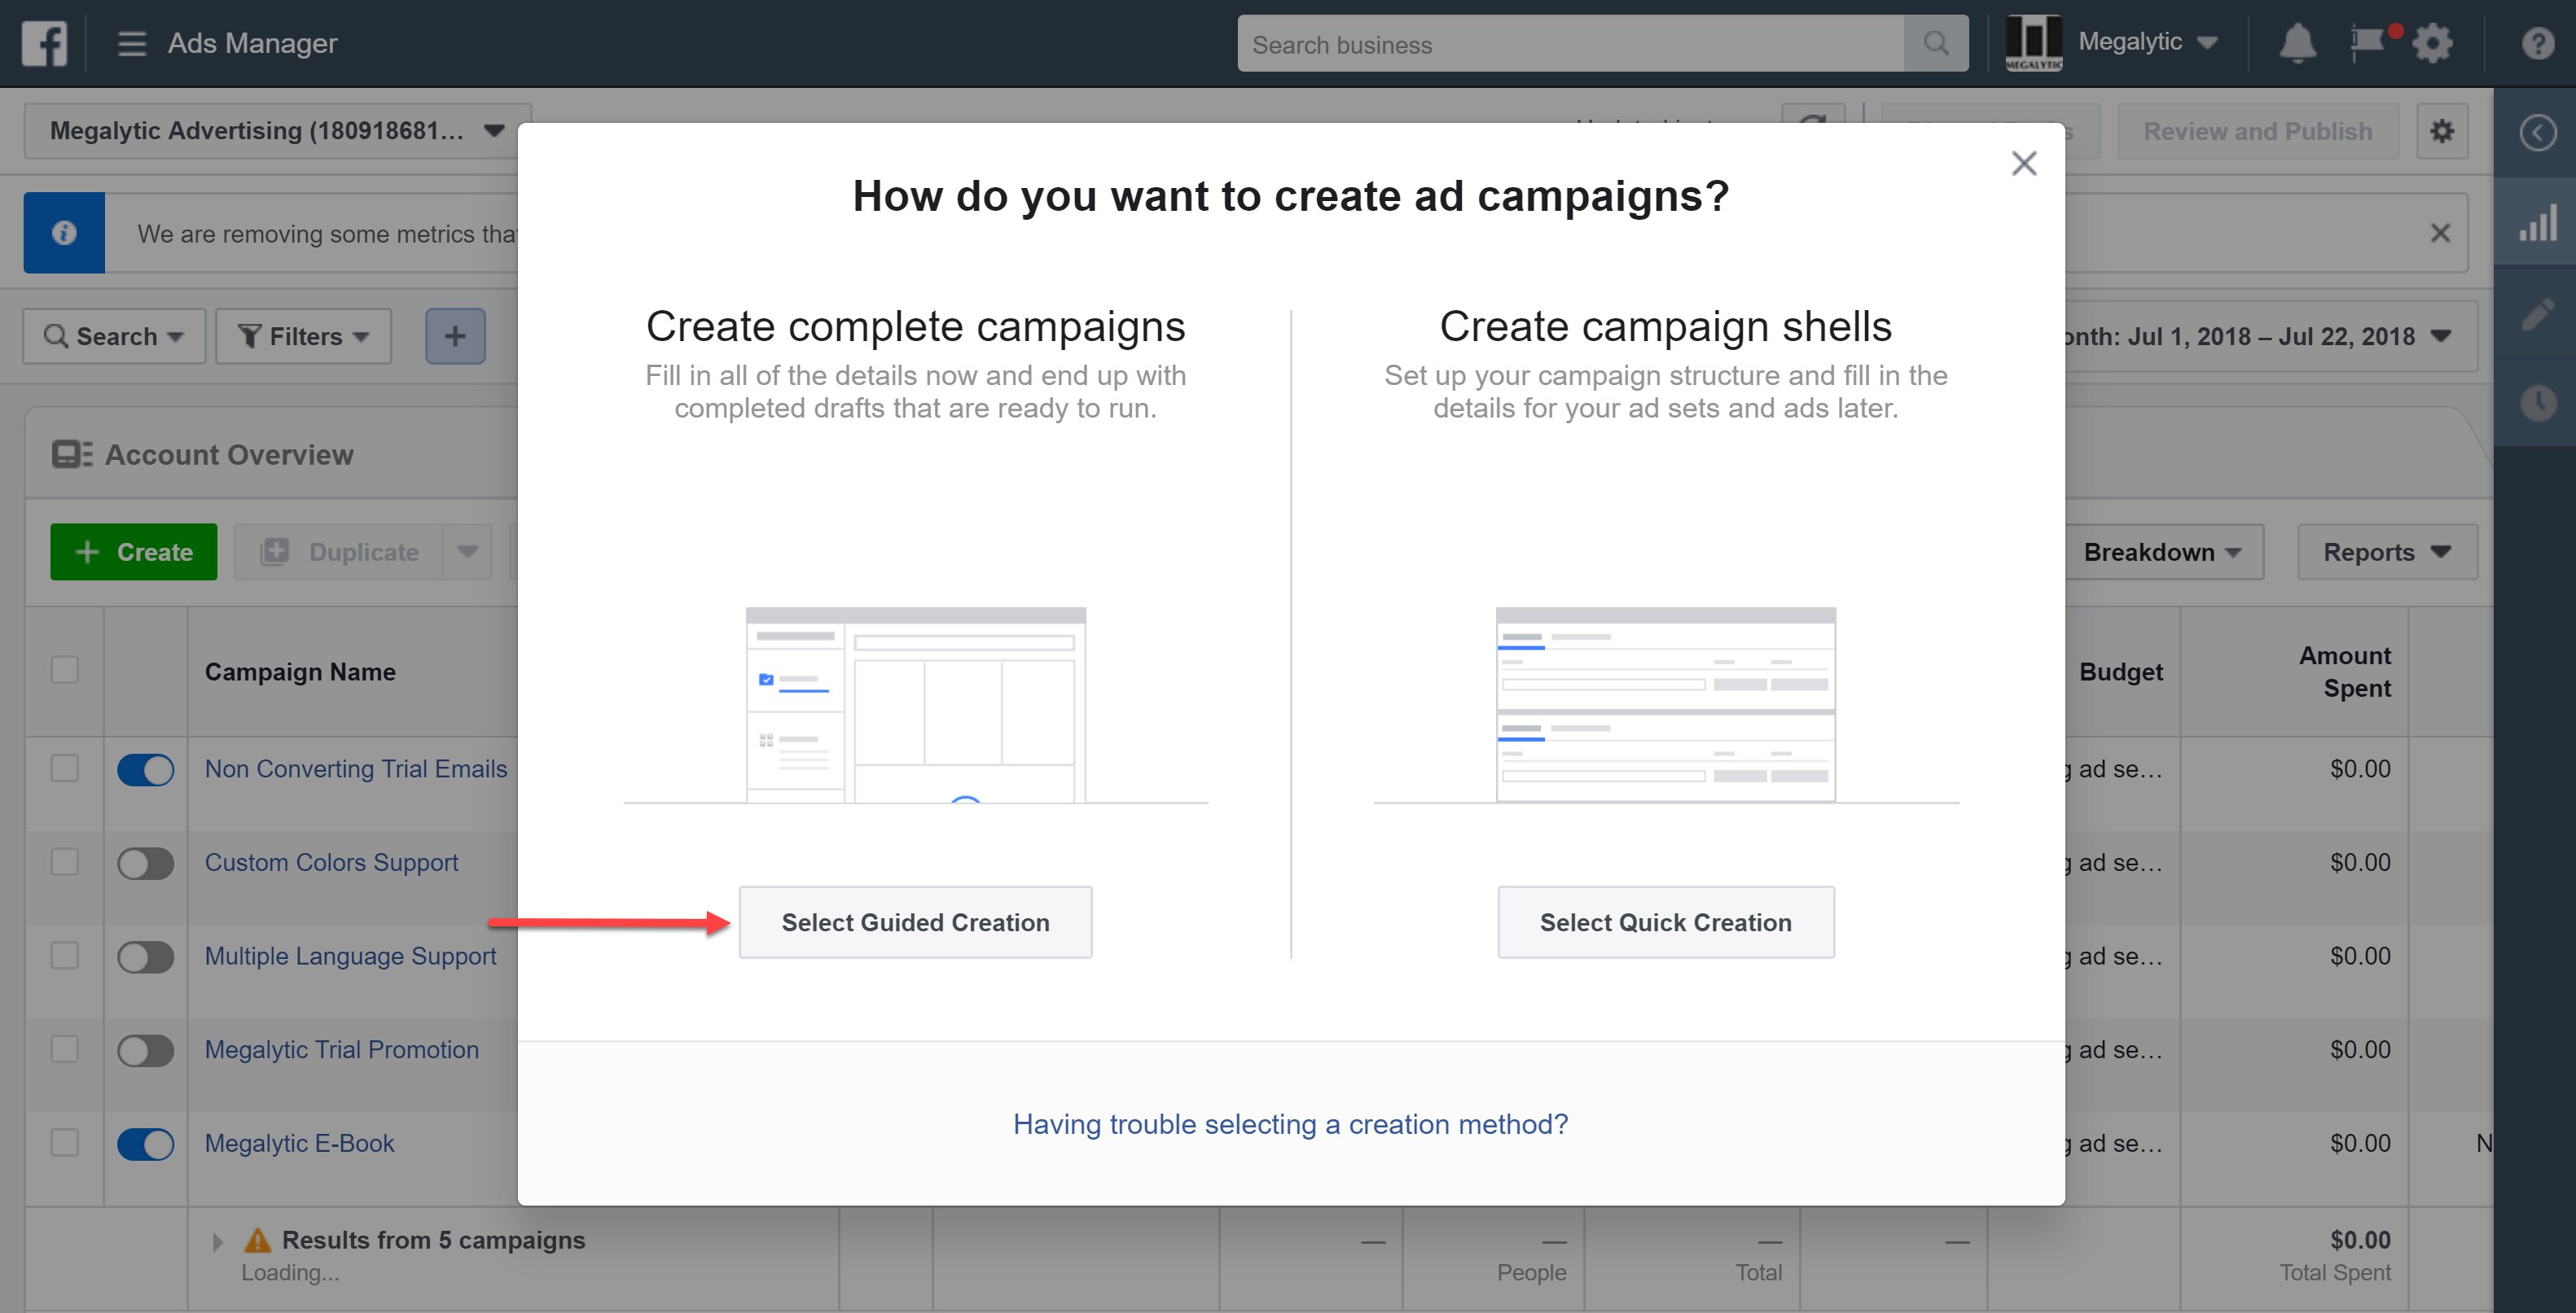Click the pencil edit icon in sidebar
2576x1313 pixels.
(2537, 315)
